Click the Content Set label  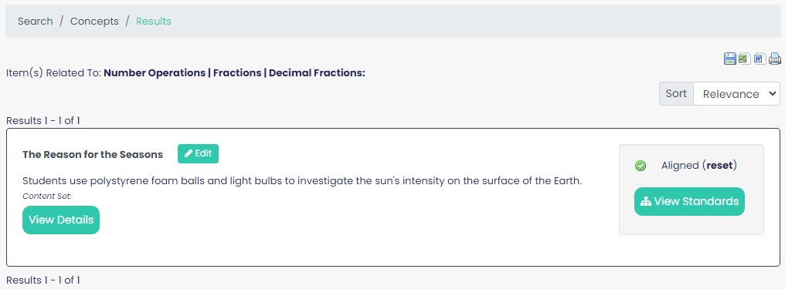pyautogui.click(x=47, y=197)
